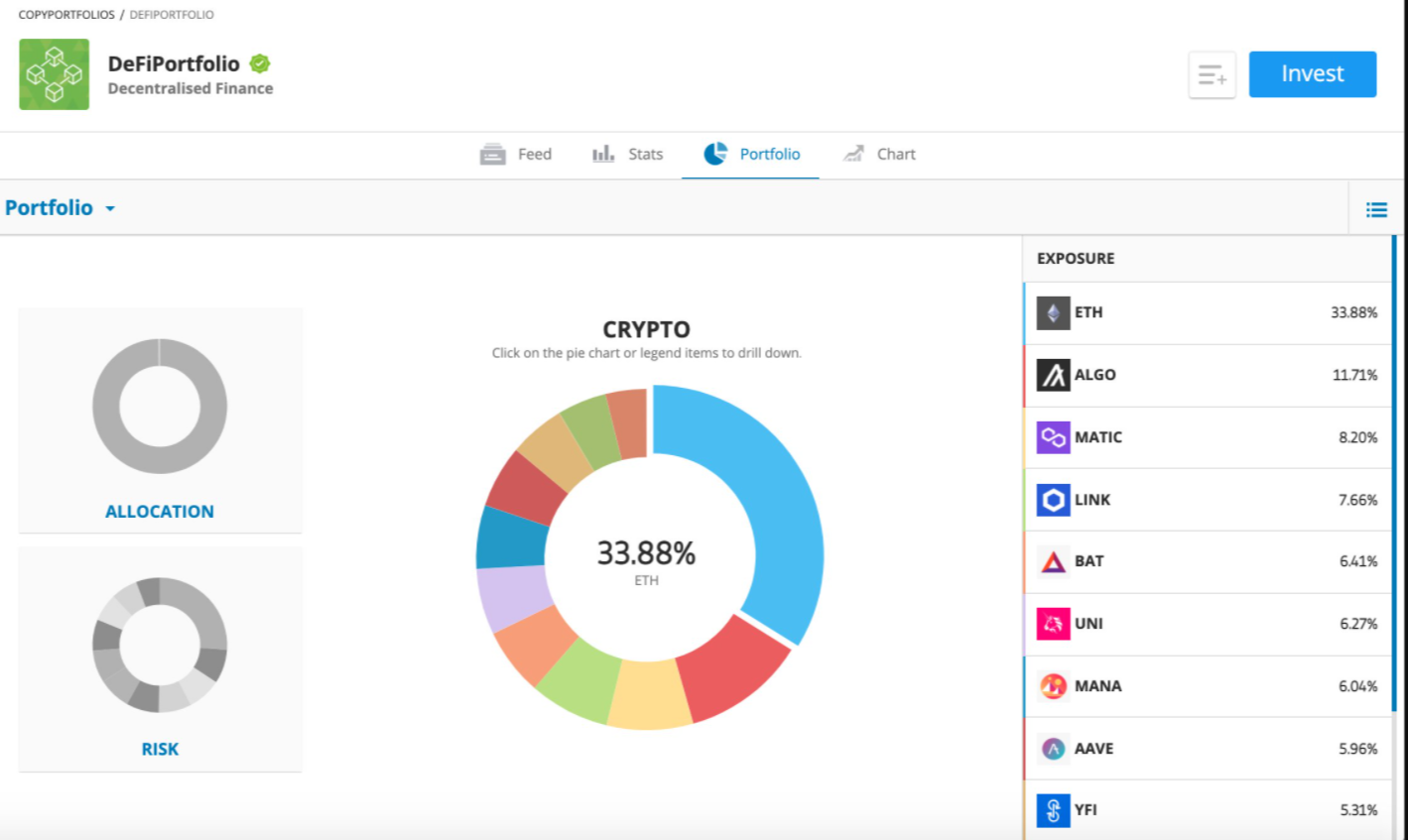Click the Invest button

[x=1312, y=74]
